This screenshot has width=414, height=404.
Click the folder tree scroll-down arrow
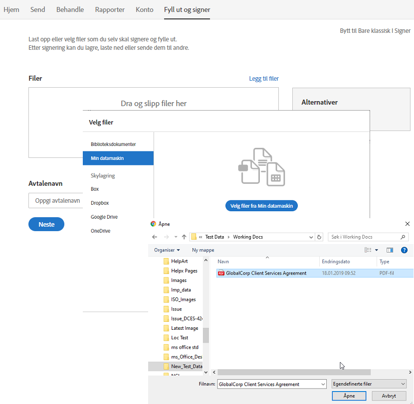[206, 372]
